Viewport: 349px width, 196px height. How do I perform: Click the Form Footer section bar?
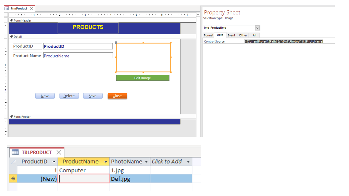[102, 117]
